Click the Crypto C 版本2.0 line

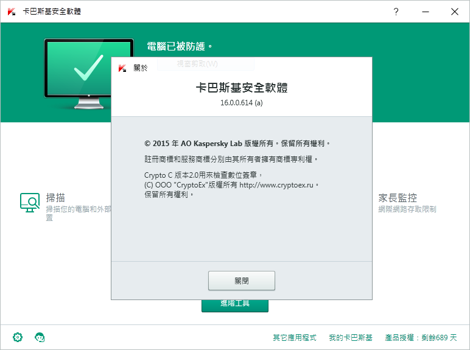pos(203,175)
